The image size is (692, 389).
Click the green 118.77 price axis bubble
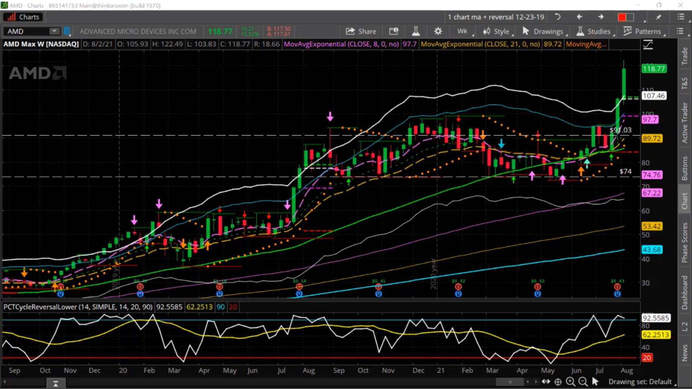click(654, 69)
